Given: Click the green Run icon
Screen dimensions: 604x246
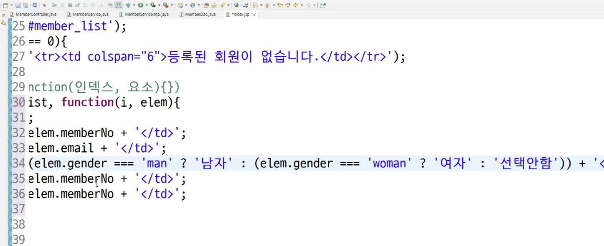Looking at the screenshot, I should click(140, 5).
